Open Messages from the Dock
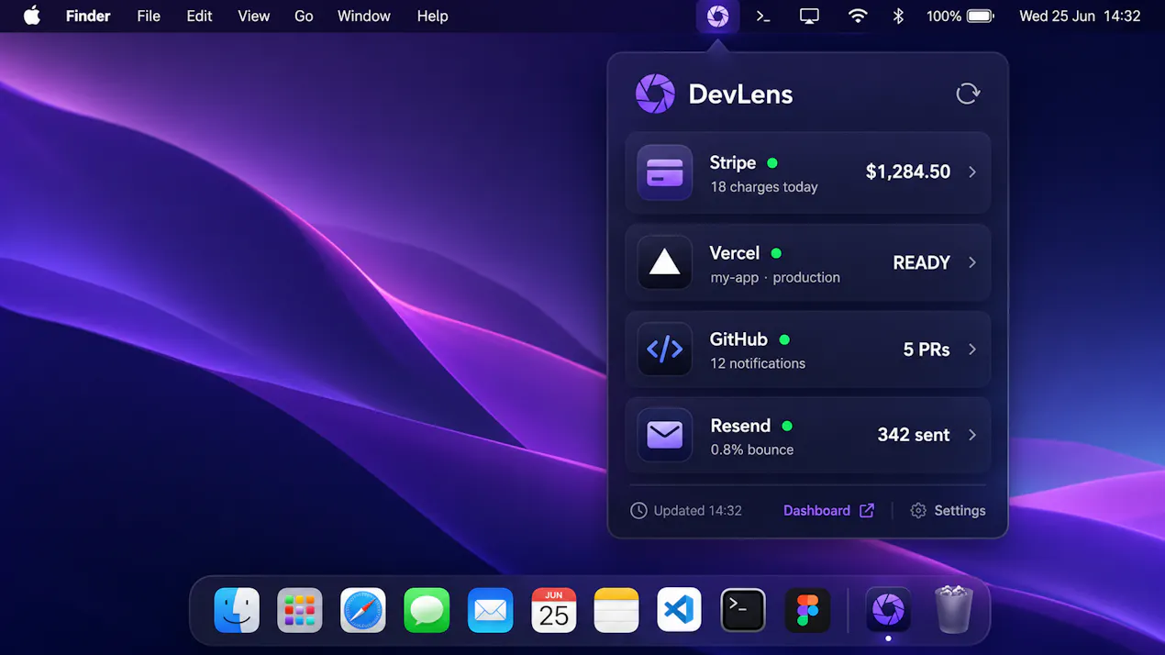The image size is (1165, 655). pyautogui.click(x=427, y=610)
